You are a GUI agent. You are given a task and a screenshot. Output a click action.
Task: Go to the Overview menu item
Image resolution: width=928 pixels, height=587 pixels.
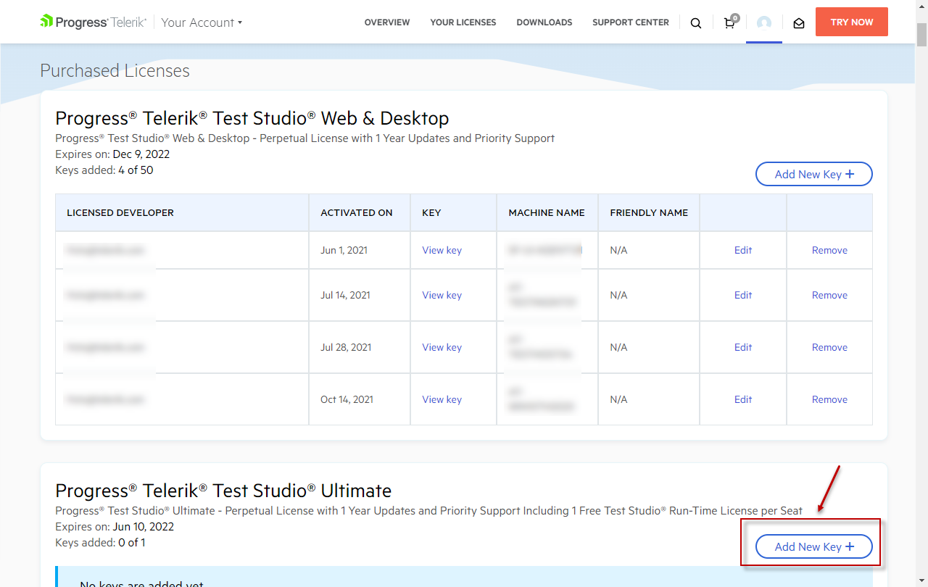pos(387,22)
